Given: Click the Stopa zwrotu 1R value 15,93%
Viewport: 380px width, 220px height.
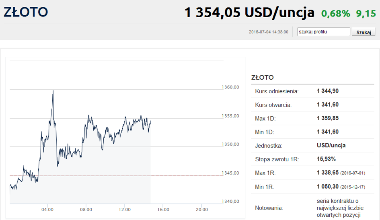Looking at the screenshot, I should pos(326,159).
